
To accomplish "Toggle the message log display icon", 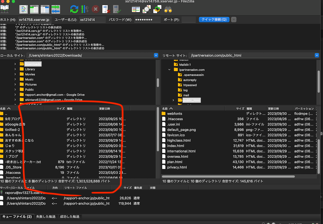I will point(24,9).
